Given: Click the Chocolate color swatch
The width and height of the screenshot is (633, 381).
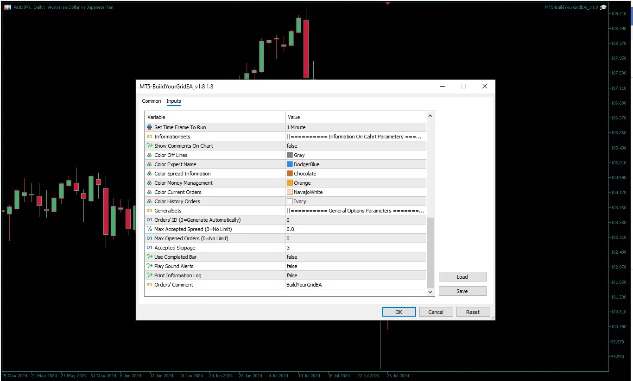Looking at the screenshot, I should 290,174.
